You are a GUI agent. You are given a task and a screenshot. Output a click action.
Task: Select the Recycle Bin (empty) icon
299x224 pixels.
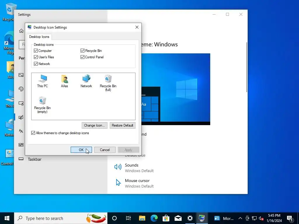42,105
